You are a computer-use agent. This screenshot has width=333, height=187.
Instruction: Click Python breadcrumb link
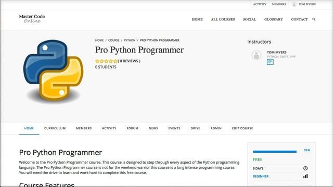coord(130,41)
